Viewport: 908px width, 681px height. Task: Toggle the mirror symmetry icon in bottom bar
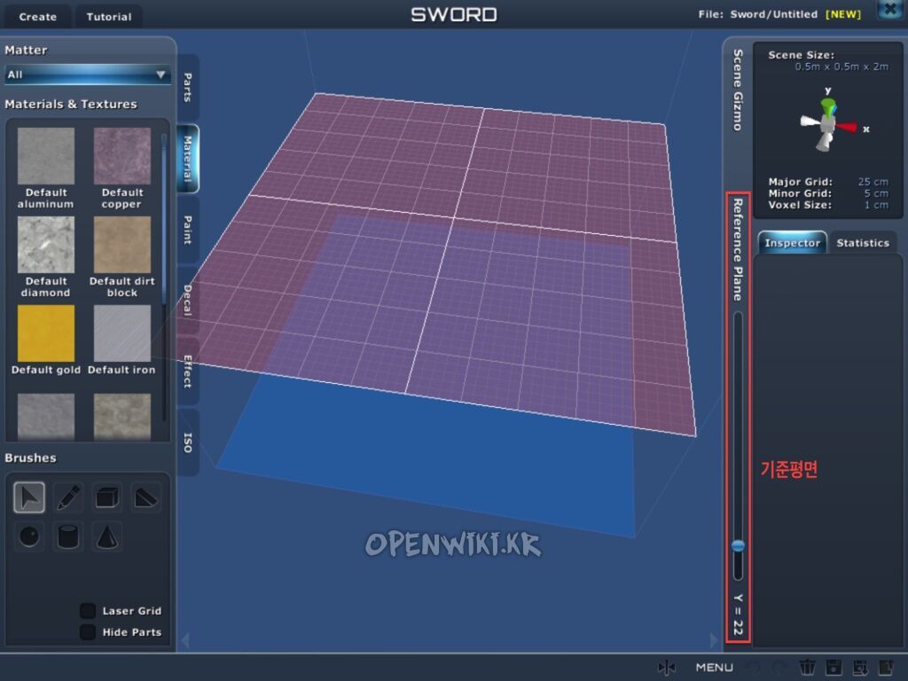(667, 668)
